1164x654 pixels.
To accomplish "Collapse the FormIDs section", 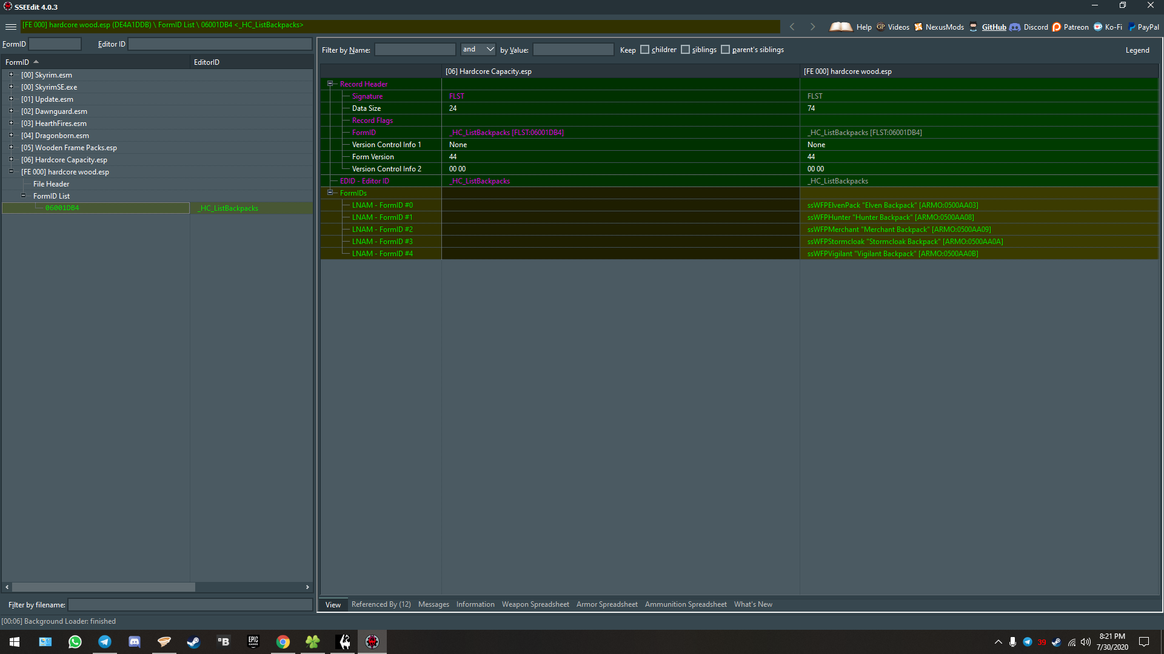I will pos(330,193).
